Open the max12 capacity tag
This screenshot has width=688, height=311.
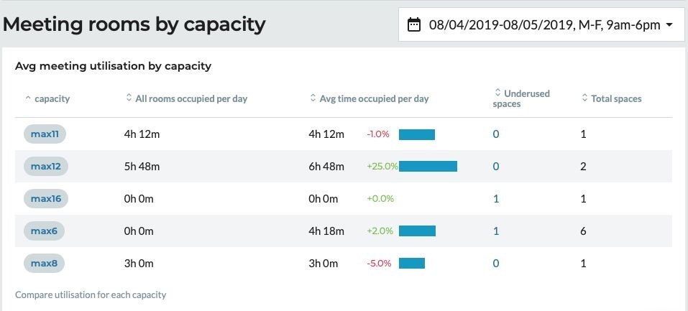(45, 167)
